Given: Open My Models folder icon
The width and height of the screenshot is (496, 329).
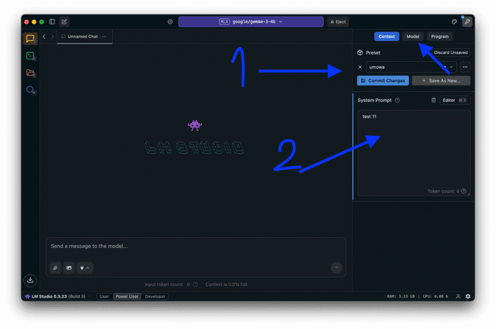Looking at the screenshot, I should (x=30, y=73).
